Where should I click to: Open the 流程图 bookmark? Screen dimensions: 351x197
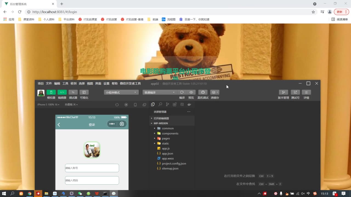(x=169, y=19)
